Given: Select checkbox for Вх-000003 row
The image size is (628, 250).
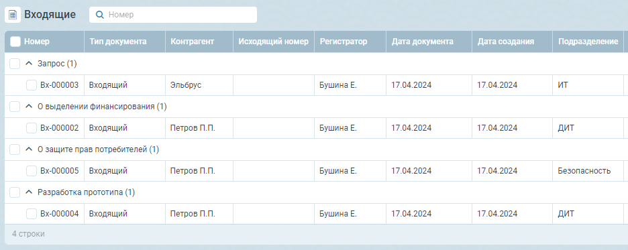Looking at the screenshot, I should [32, 85].
